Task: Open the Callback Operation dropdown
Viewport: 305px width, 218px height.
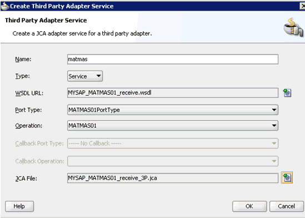Action: click(x=173, y=161)
